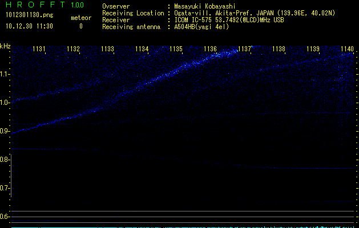Click the 1.0 frequency axis label
Viewport: 359px width, 228px height.
coord(5,103)
